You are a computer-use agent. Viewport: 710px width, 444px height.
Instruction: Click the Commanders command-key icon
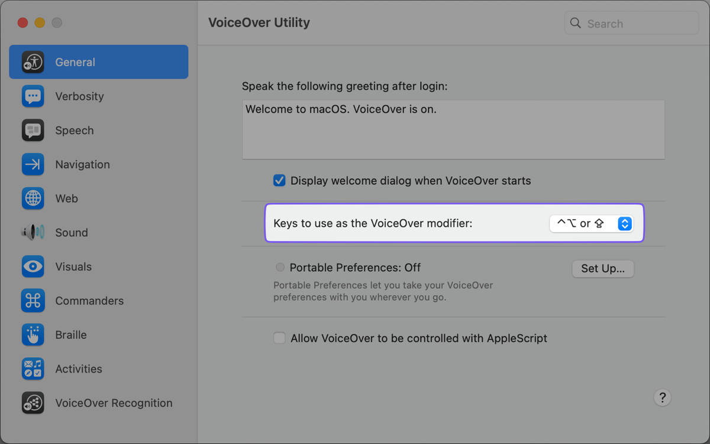click(x=33, y=301)
